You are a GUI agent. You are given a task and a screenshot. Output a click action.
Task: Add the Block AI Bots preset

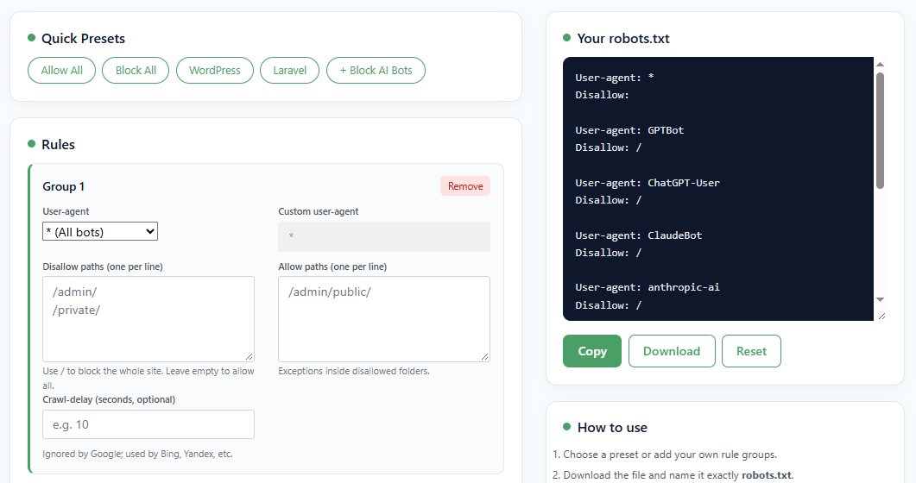[x=376, y=71]
